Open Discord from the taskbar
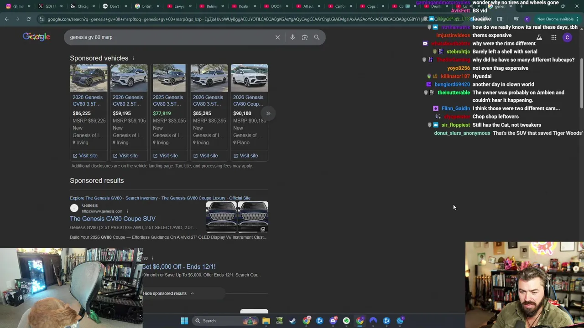 click(333, 321)
